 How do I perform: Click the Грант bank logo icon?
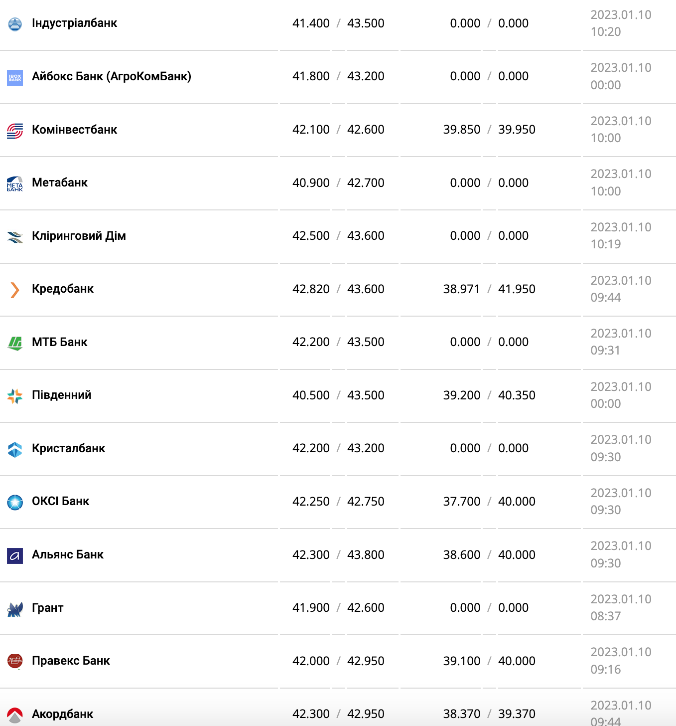tap(15, 609)
